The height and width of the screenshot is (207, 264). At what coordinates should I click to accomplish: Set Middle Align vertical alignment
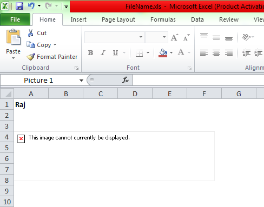216,37
